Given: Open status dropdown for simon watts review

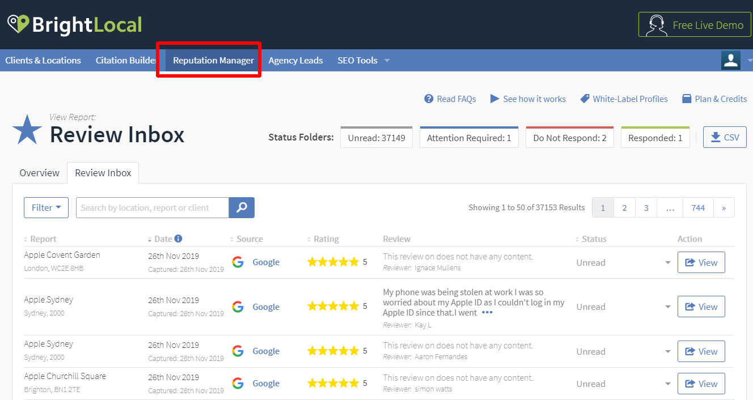Looking at the screenshot, I should pyautogui.click(x=667, y=384).
